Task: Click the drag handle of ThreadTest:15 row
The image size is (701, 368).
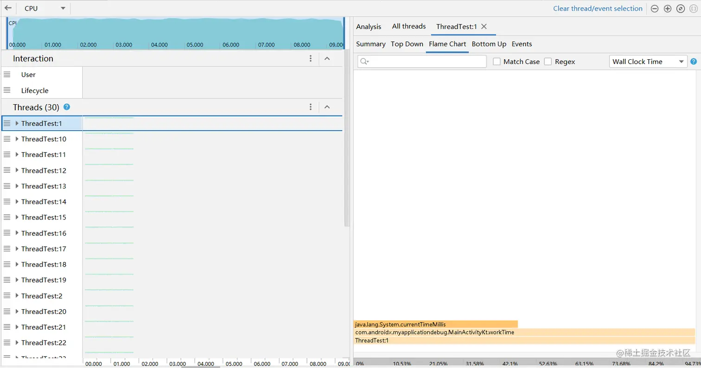Action: coord(7,217)
